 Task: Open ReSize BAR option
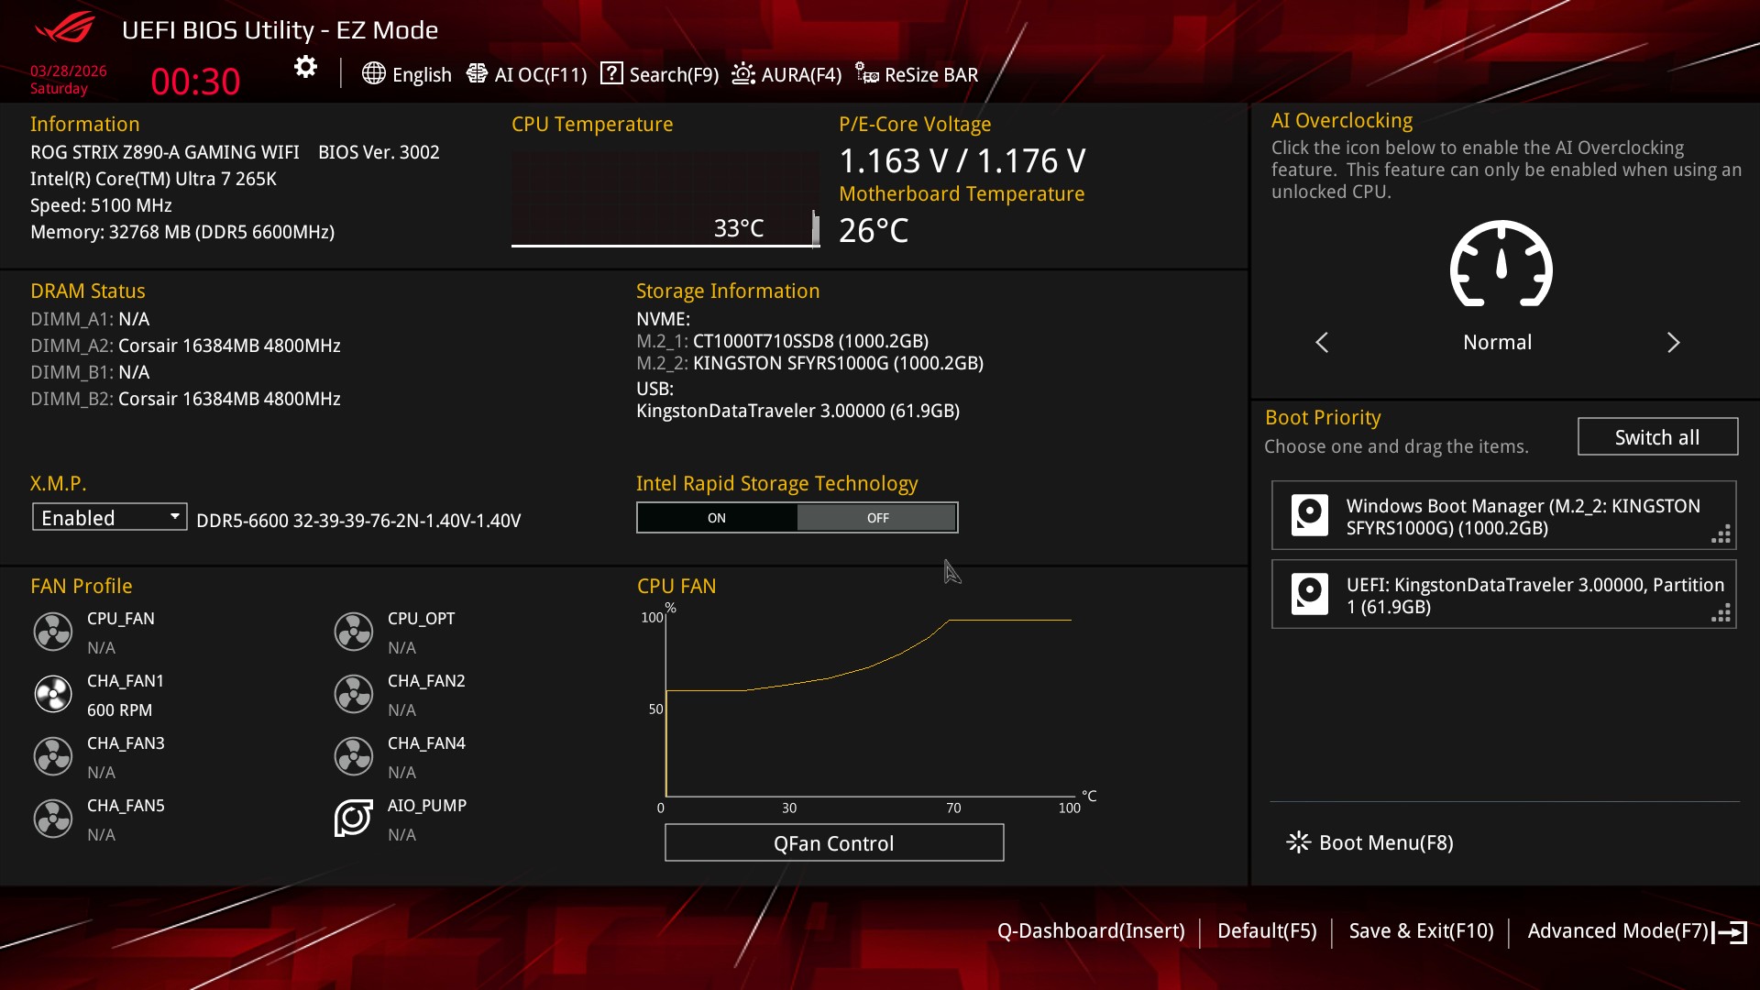click(x=917, y=74)
